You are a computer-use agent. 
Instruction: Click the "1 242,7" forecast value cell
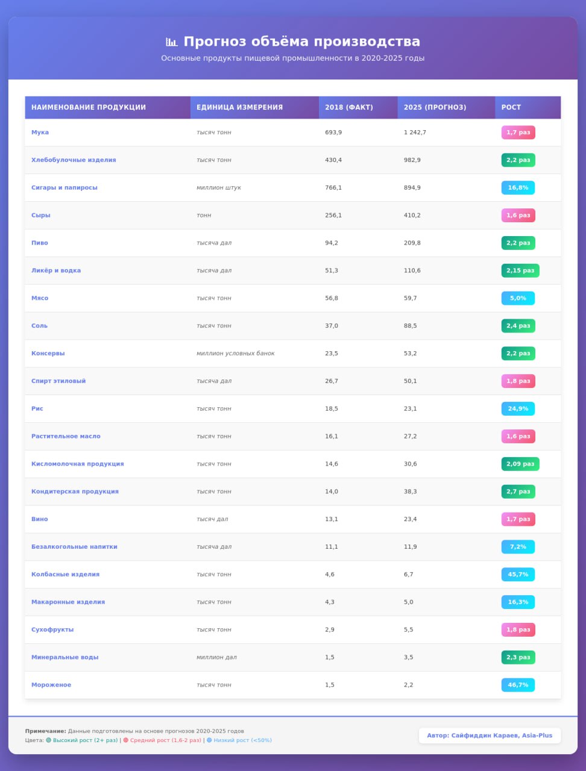[x=415, y=133]
